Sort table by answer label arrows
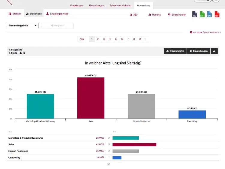Screen dimensions: 225x169 click(x=10, y=132)
